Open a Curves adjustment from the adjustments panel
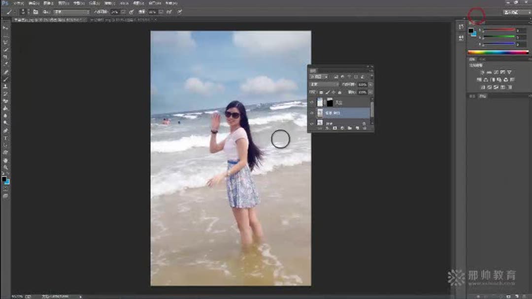The image size is (532, 299). tap(496, 72)
